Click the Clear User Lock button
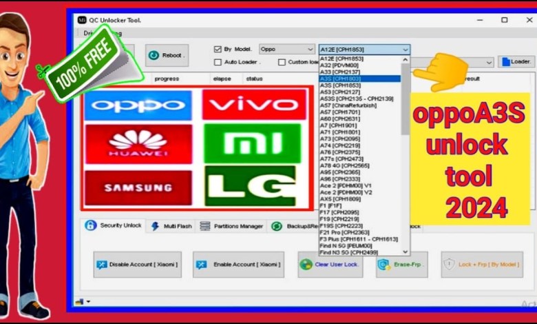 pos(330,265)
